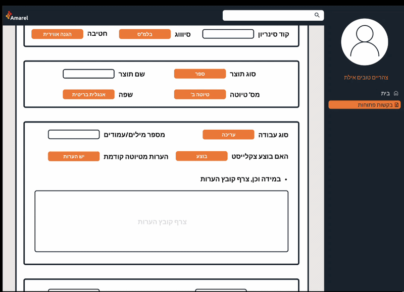This screenshot has width=404, height=292.
Task: Click the צרף קובץ הערות upload area
Action: (162, 221)
